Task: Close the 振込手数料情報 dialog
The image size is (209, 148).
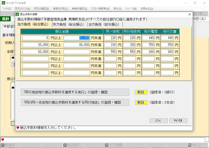Action: (189, 14)
